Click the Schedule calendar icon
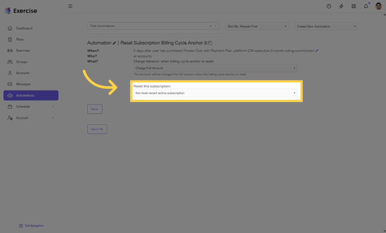This screenshot has width=386, height=233. point(10,106)
